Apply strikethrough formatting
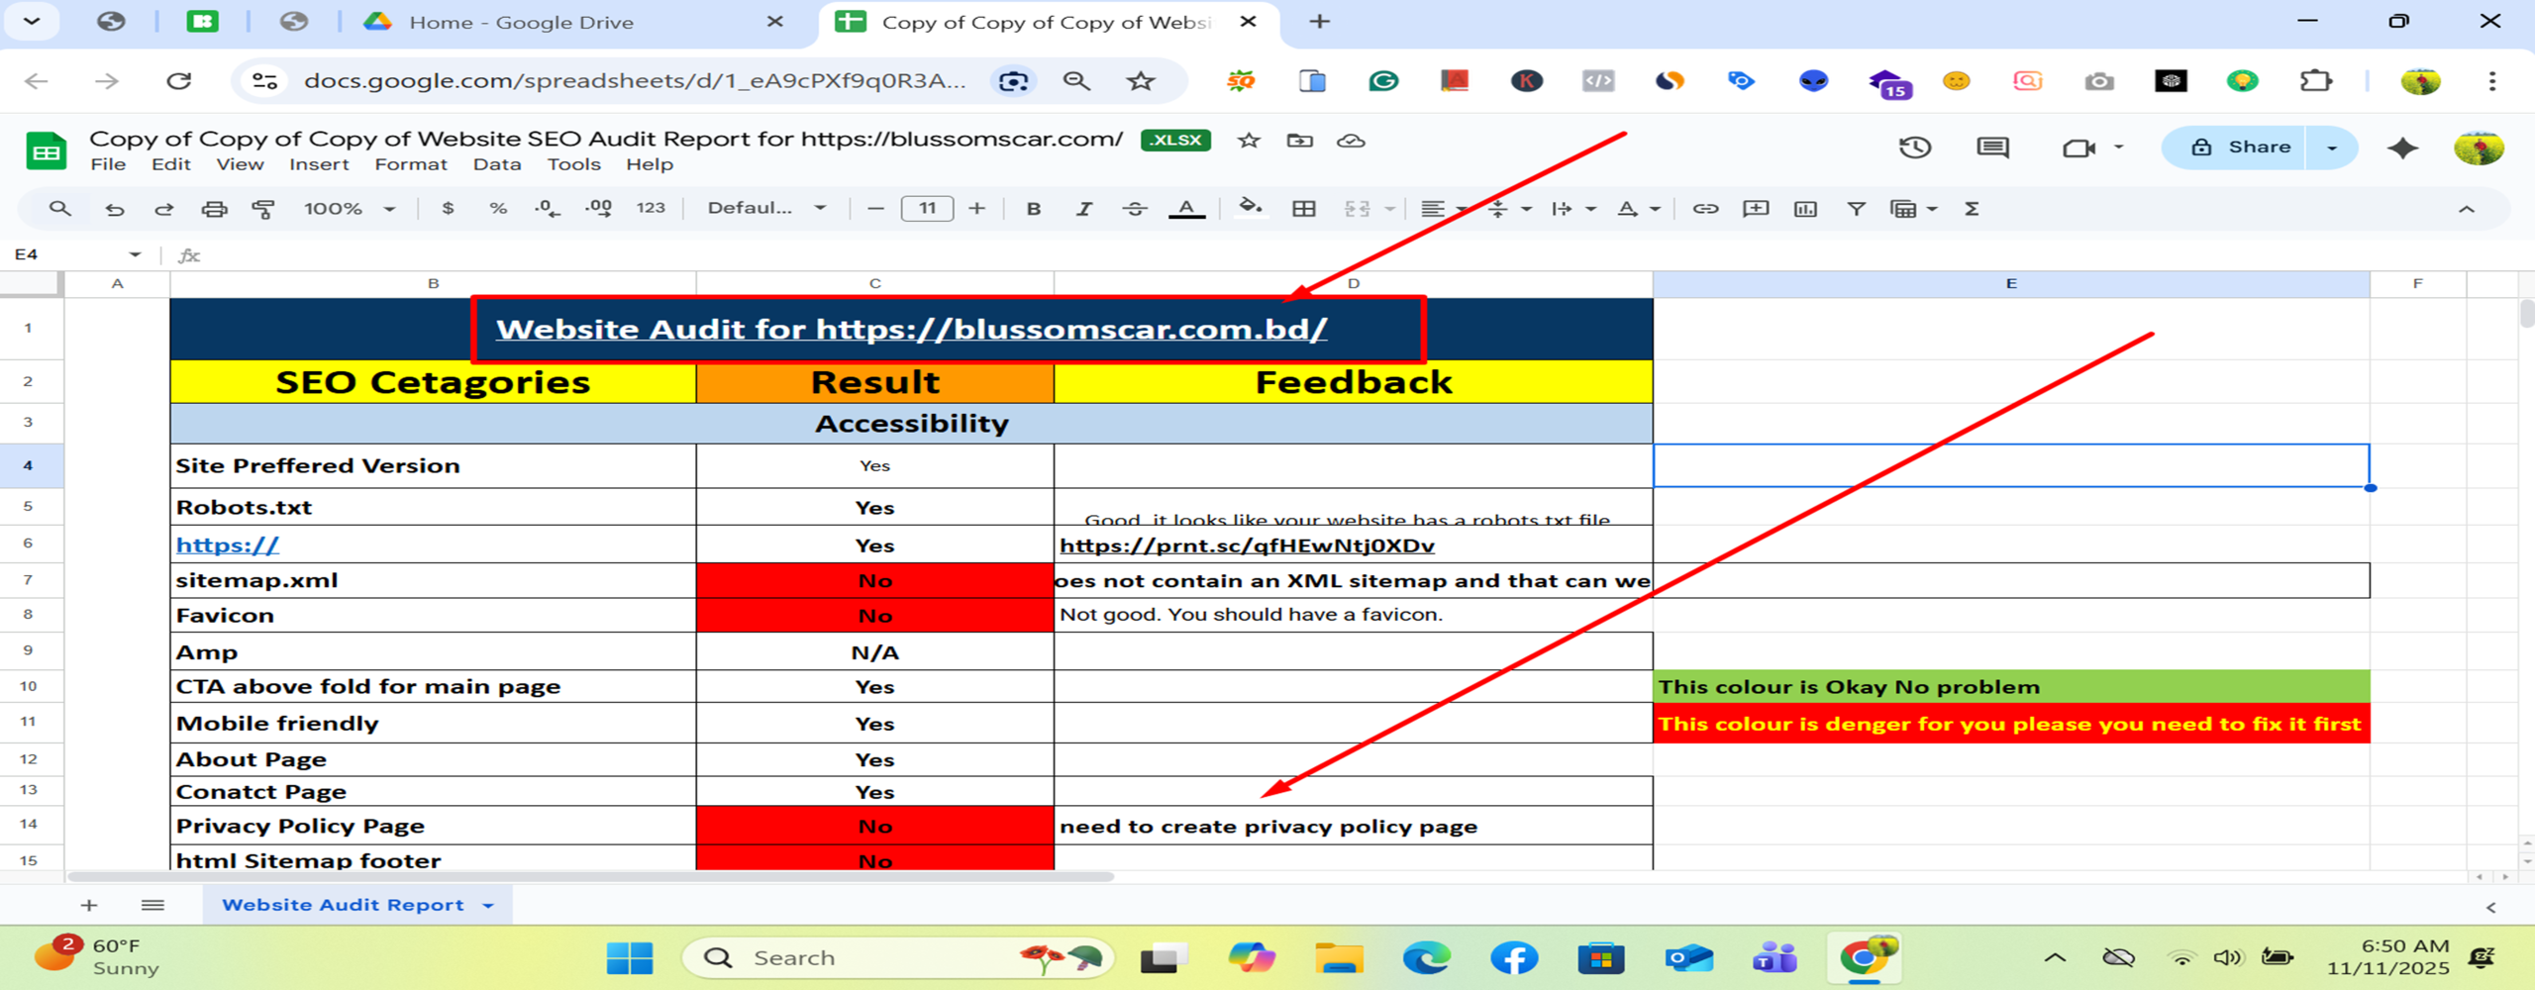 tap(1135, 208)
